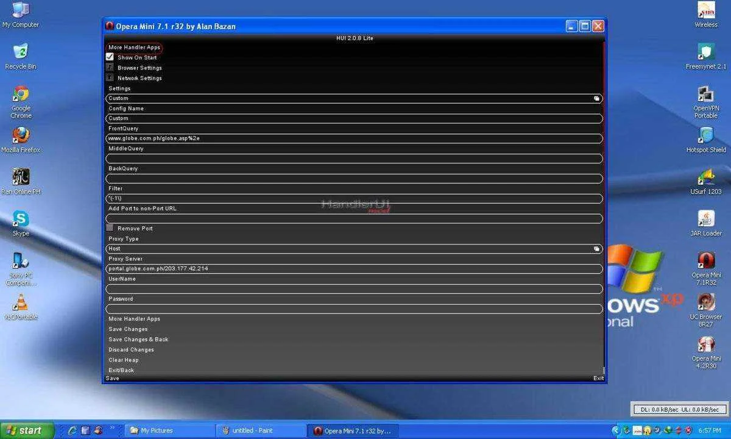Click the FrontQuery input field
731x439 pixels.
coord(354,138)
